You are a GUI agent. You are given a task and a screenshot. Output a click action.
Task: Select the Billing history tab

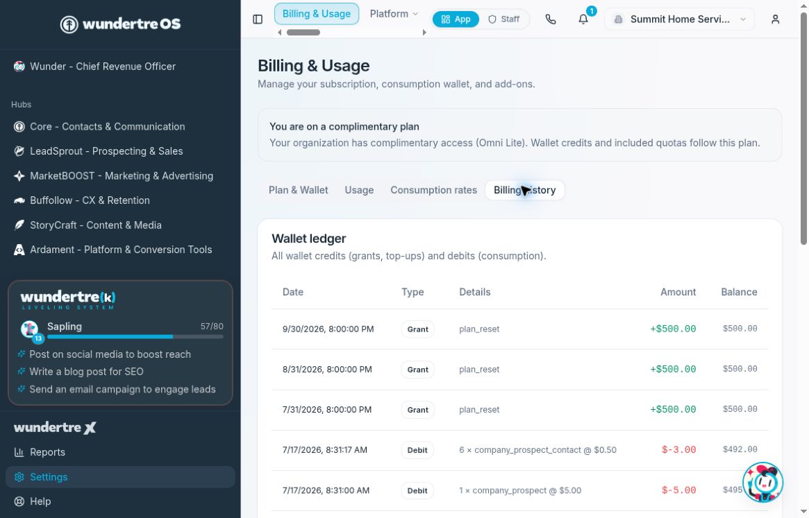coord(525,190)
